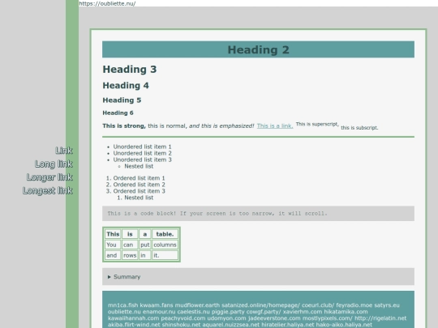The image size is (438, 328).
Task: Click "piggie.party" in the teal box
Action: click(x=228, y=312)
